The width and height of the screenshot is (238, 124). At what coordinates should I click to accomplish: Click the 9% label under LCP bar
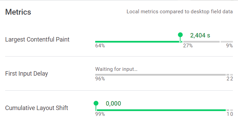[x=230, y=46]
